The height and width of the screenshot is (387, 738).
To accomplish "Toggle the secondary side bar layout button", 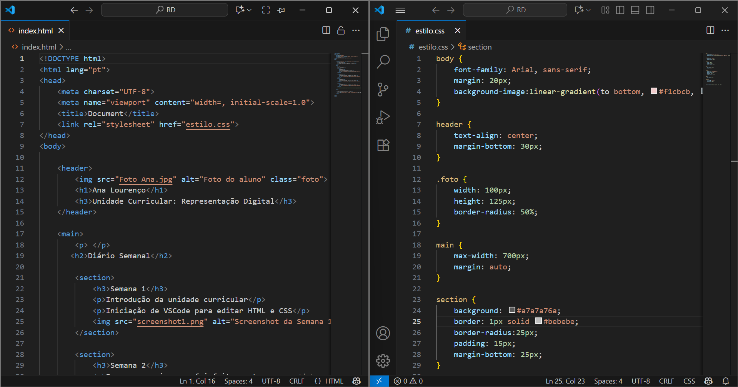I will coord(650,10).
